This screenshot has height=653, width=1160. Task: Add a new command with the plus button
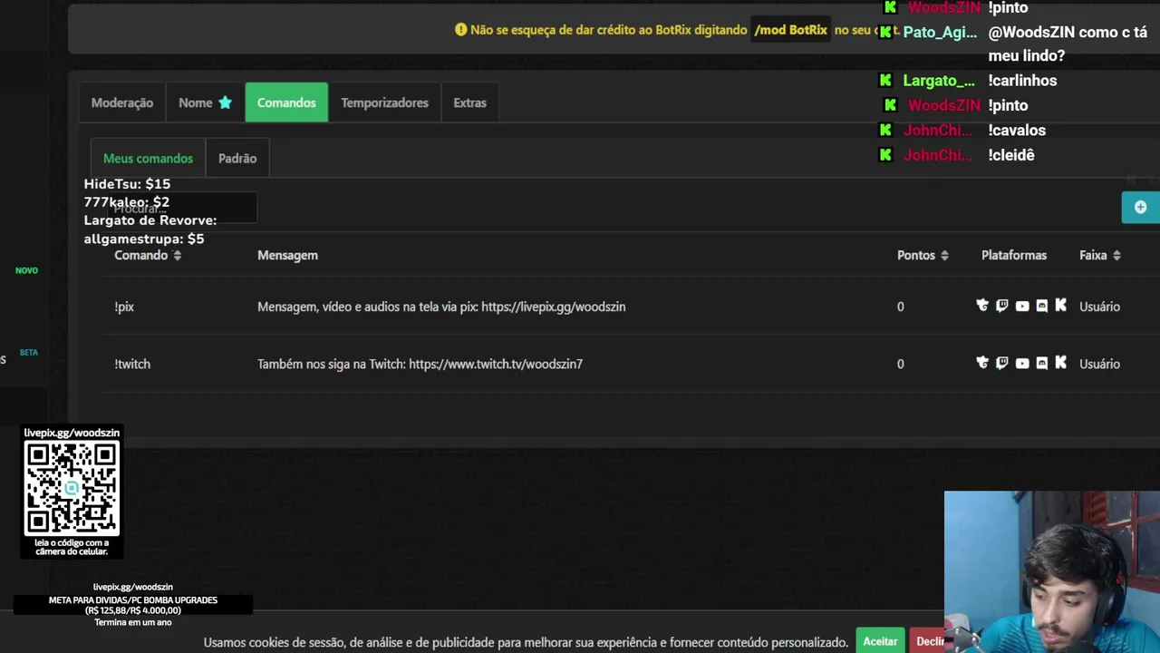pos(1140,208)
